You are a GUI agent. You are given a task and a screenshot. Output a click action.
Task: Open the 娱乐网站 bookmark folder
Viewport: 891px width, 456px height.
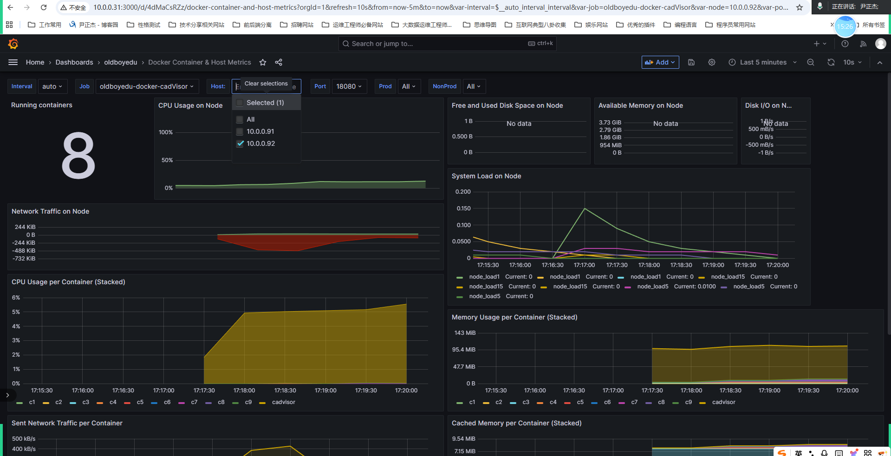coord(591,25)
